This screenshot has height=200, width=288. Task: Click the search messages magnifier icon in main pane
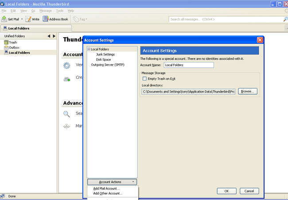[x=66, y=114]
